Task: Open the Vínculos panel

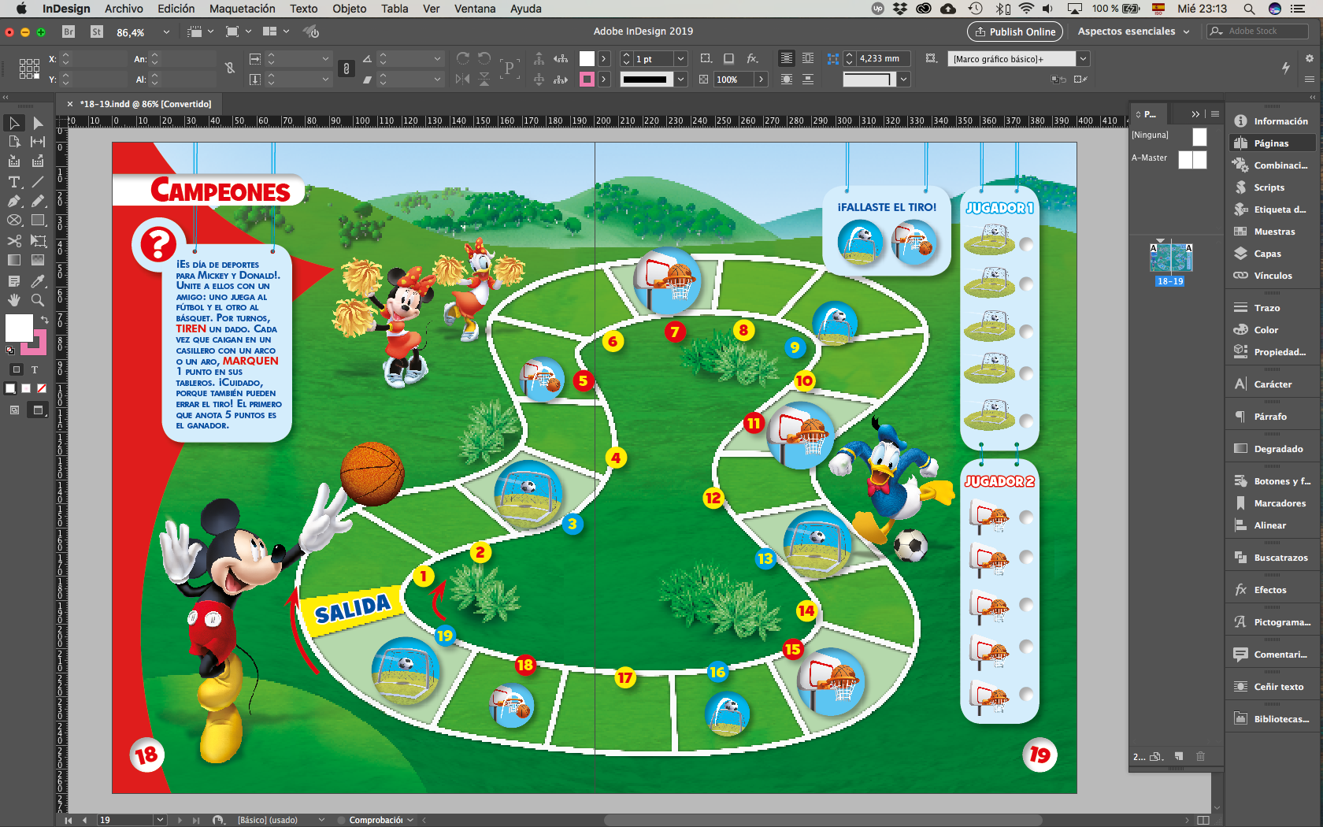Action: [x=1273, y=276]
